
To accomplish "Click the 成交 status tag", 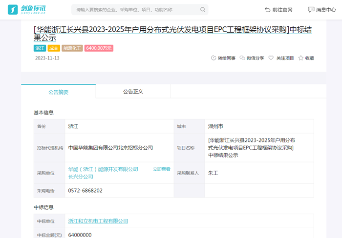I will (x=54, y=48).
